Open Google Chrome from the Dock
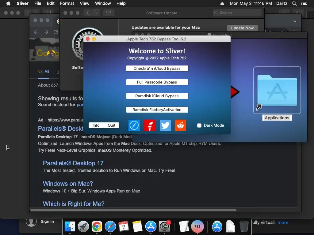This screenshot has height=235, width=314. coord(97,227)
